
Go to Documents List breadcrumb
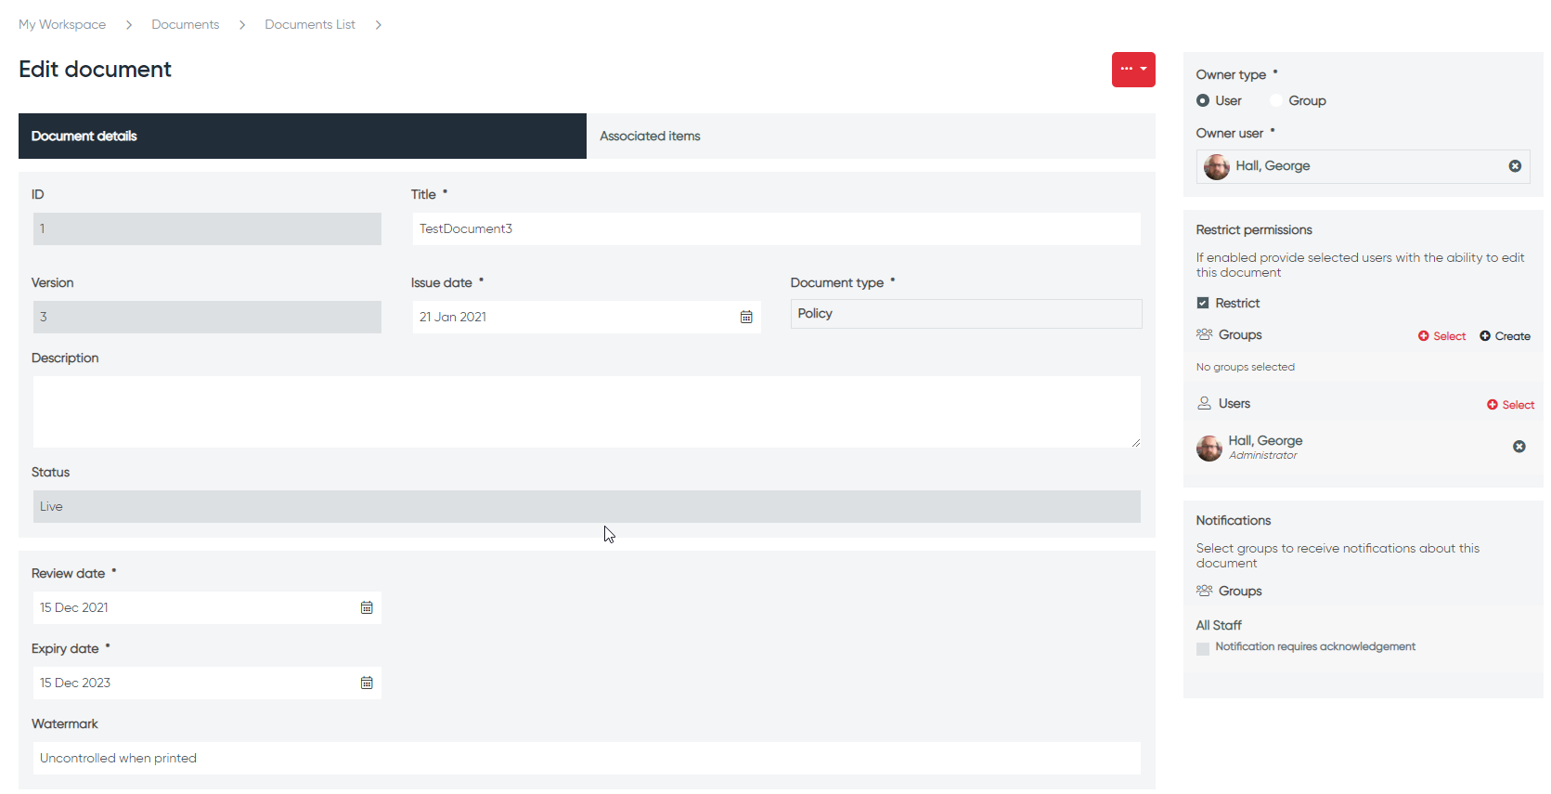click(310, 24)
